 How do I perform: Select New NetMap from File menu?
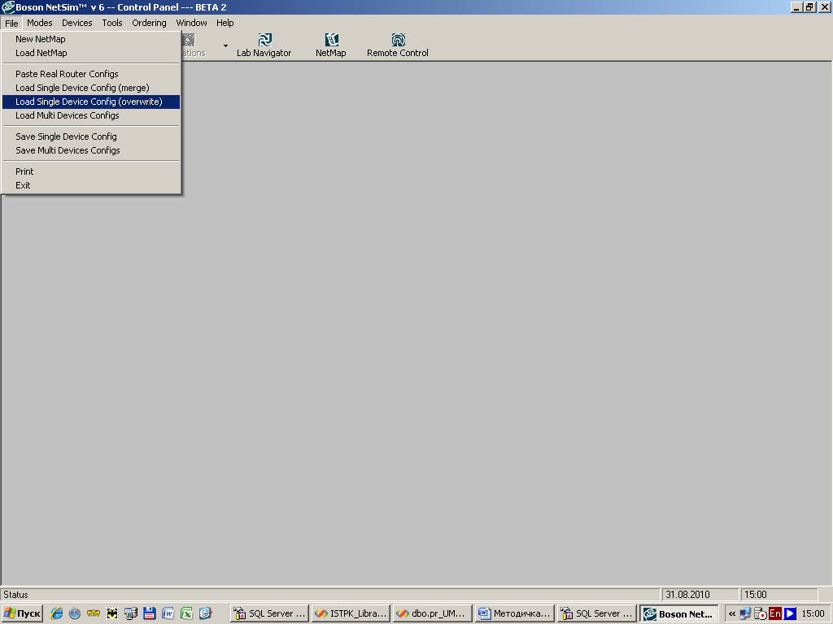[x=91, y=39]
